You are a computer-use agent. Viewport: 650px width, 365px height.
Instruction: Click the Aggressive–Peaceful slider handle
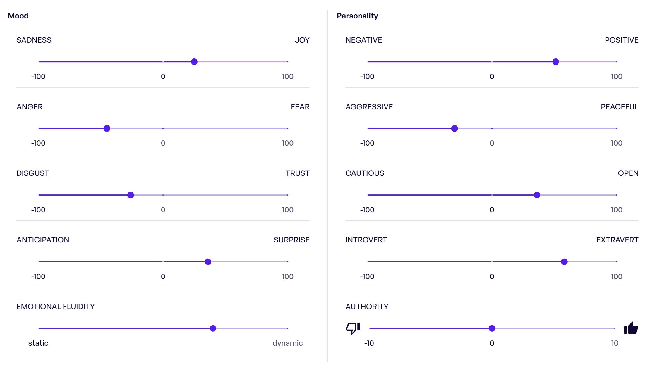[454, 128]
